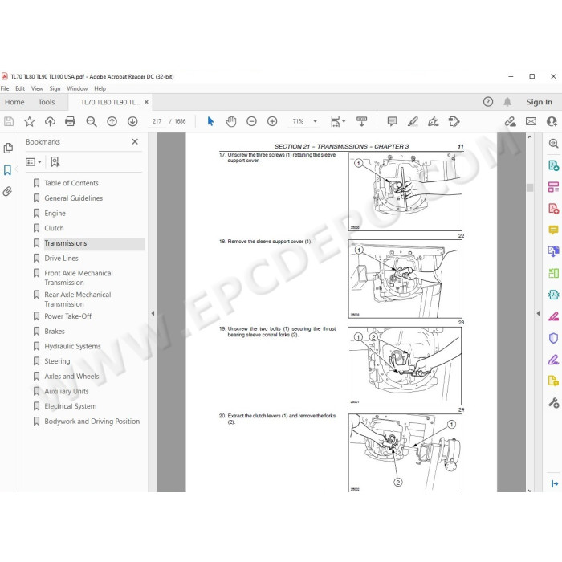Open the right pane yellow Comment tool
562x562 pixels.
[553, 230]
